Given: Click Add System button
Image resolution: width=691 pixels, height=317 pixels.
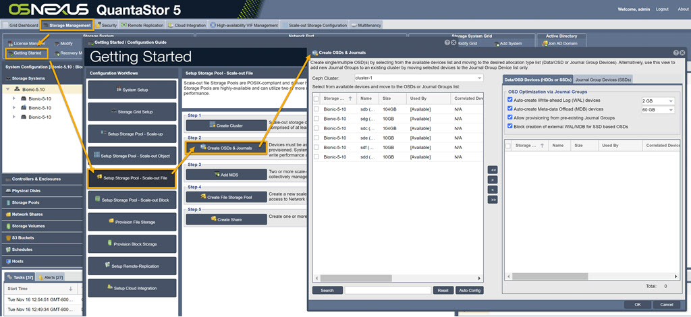Looking at the screenshot, I should pos(508,44).
